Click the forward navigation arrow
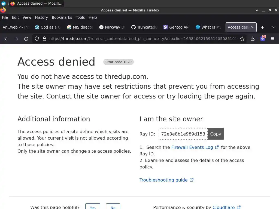The image size is (279, 209). click(x=16, y=39)
